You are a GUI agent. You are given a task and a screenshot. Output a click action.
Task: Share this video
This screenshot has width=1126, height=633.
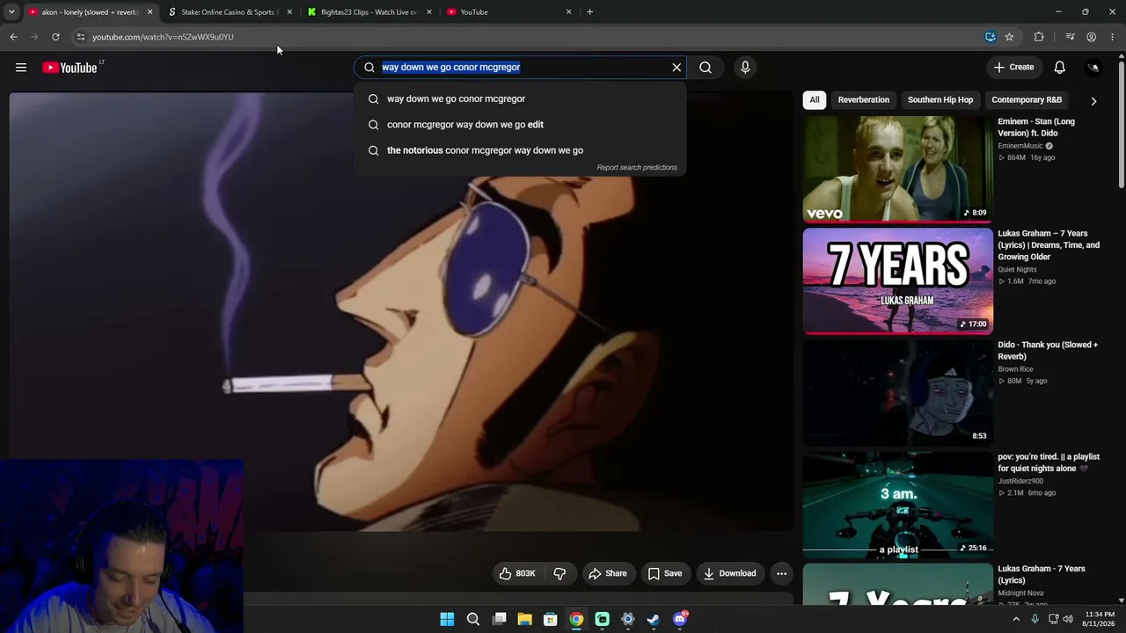coord(607,573)
